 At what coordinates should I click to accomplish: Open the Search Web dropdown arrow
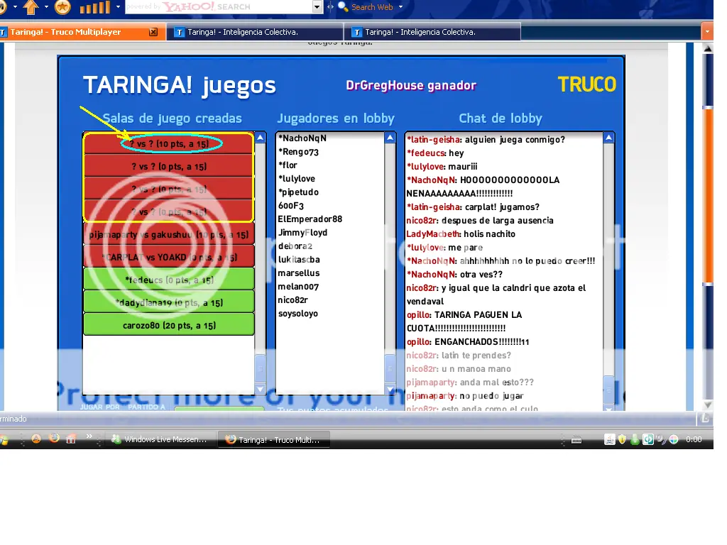(x=400, y=7)
